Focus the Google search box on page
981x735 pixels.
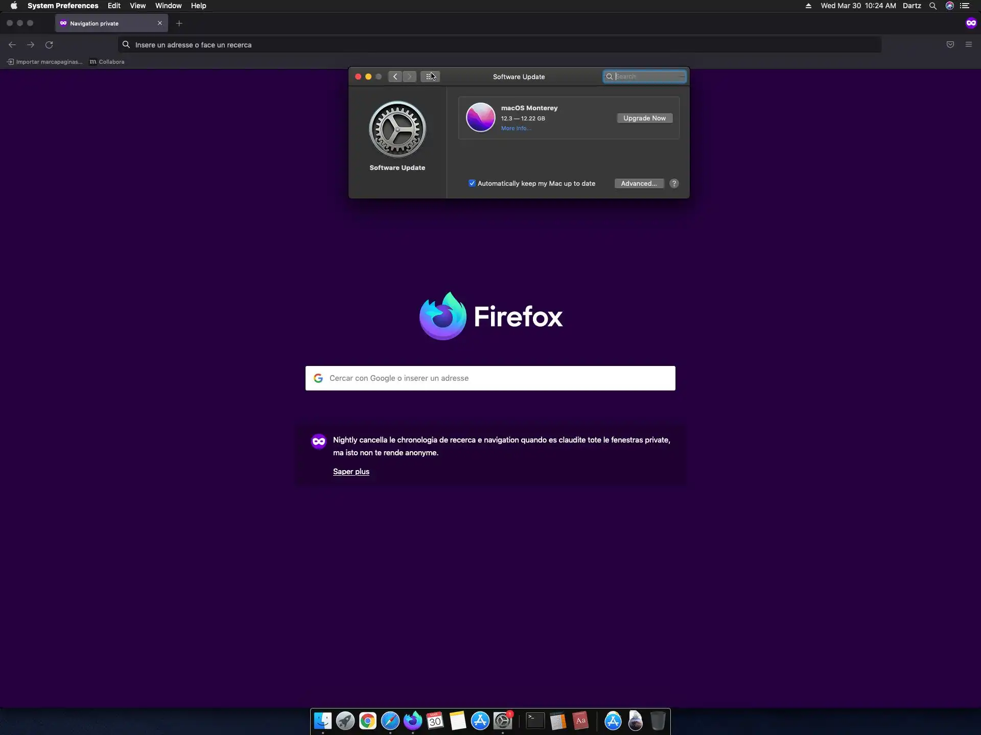click(491, 378)
